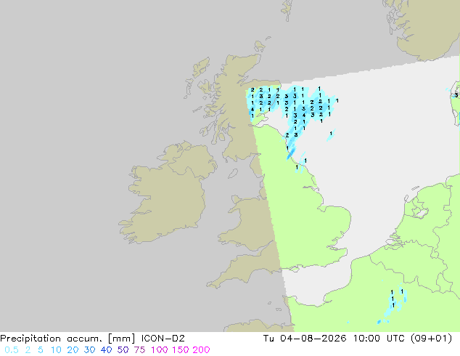This screenshot has height=356, width=460.
Task: Click the 100 legend value
Action: (160, 350)
